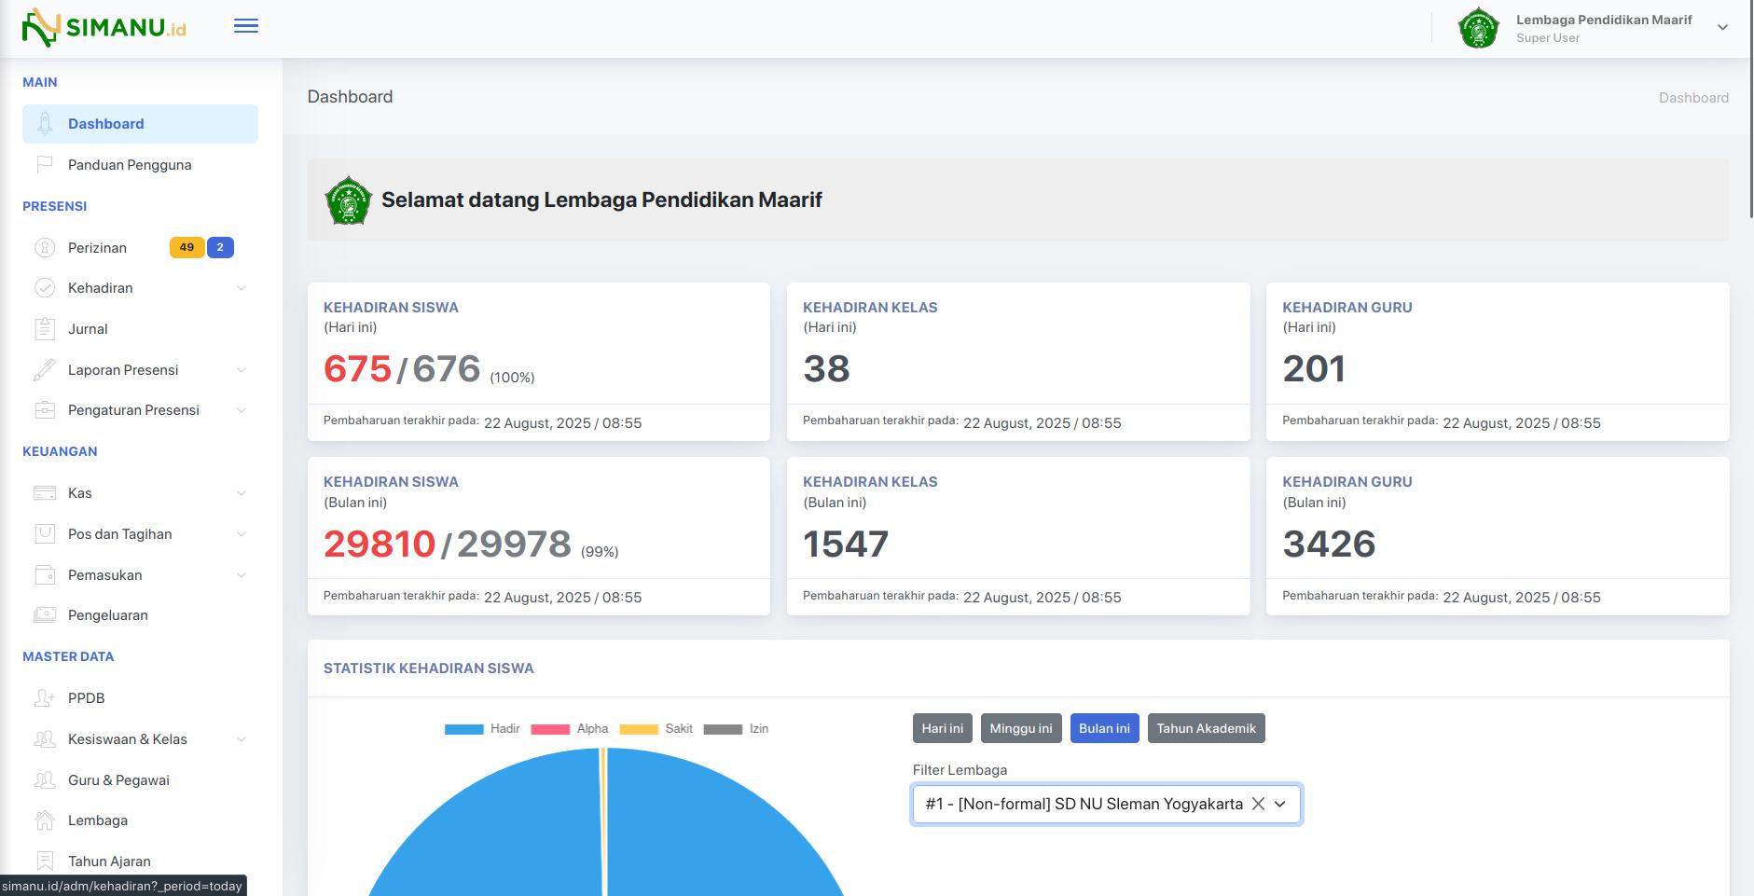Open the PPDB menu item
Viewport: 1754px width, 896px height.
(x=140, y=698)
